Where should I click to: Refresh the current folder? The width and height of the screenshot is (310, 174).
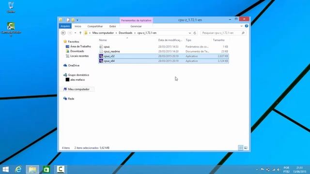(195, 33)
